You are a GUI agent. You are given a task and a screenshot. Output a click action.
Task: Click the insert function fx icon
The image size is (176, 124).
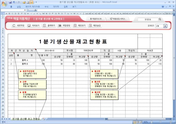pyautogui.click(x=35, y=10)
